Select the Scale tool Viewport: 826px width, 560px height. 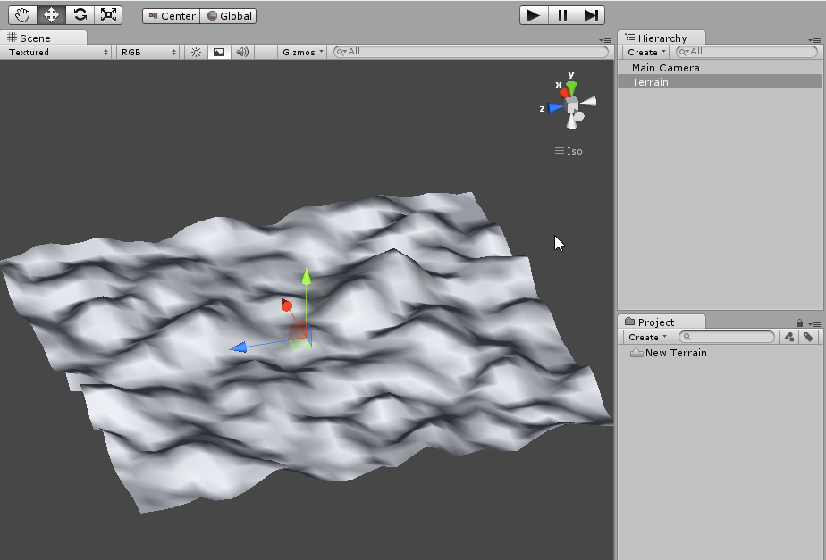(108, 15)
